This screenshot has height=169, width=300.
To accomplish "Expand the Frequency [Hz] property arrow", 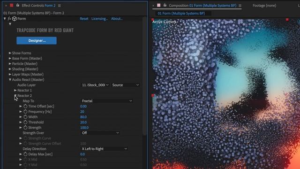I will click(21, 112).
